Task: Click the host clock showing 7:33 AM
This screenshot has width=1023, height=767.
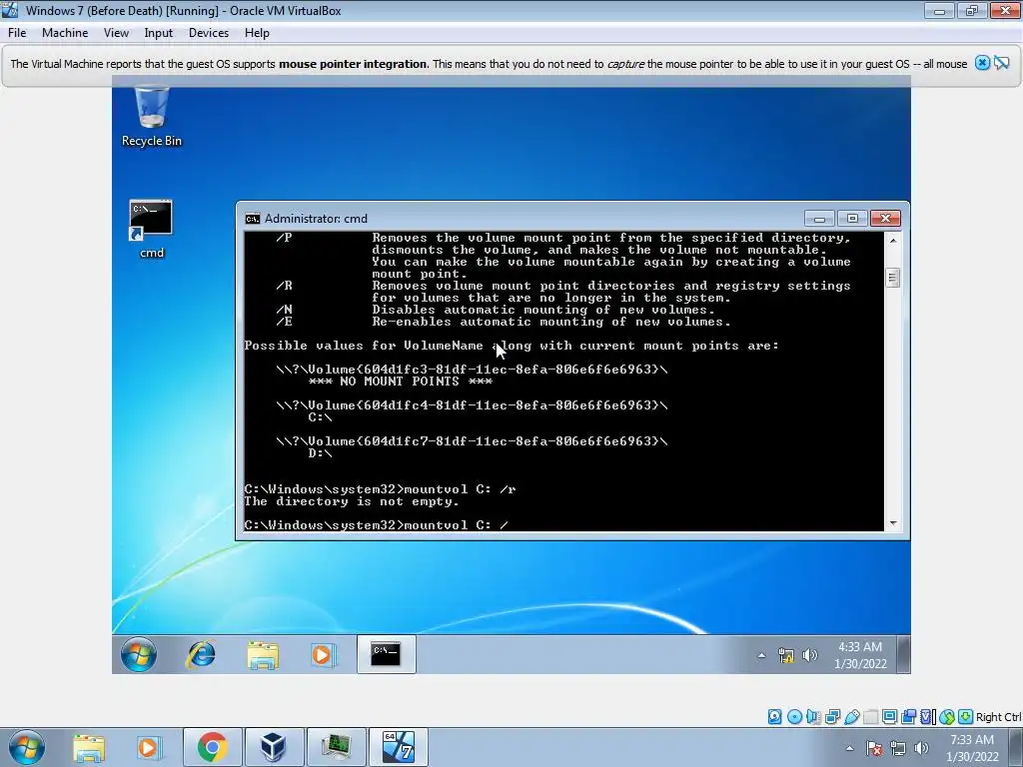Action: pyautogui.click(x=972, y=748)
